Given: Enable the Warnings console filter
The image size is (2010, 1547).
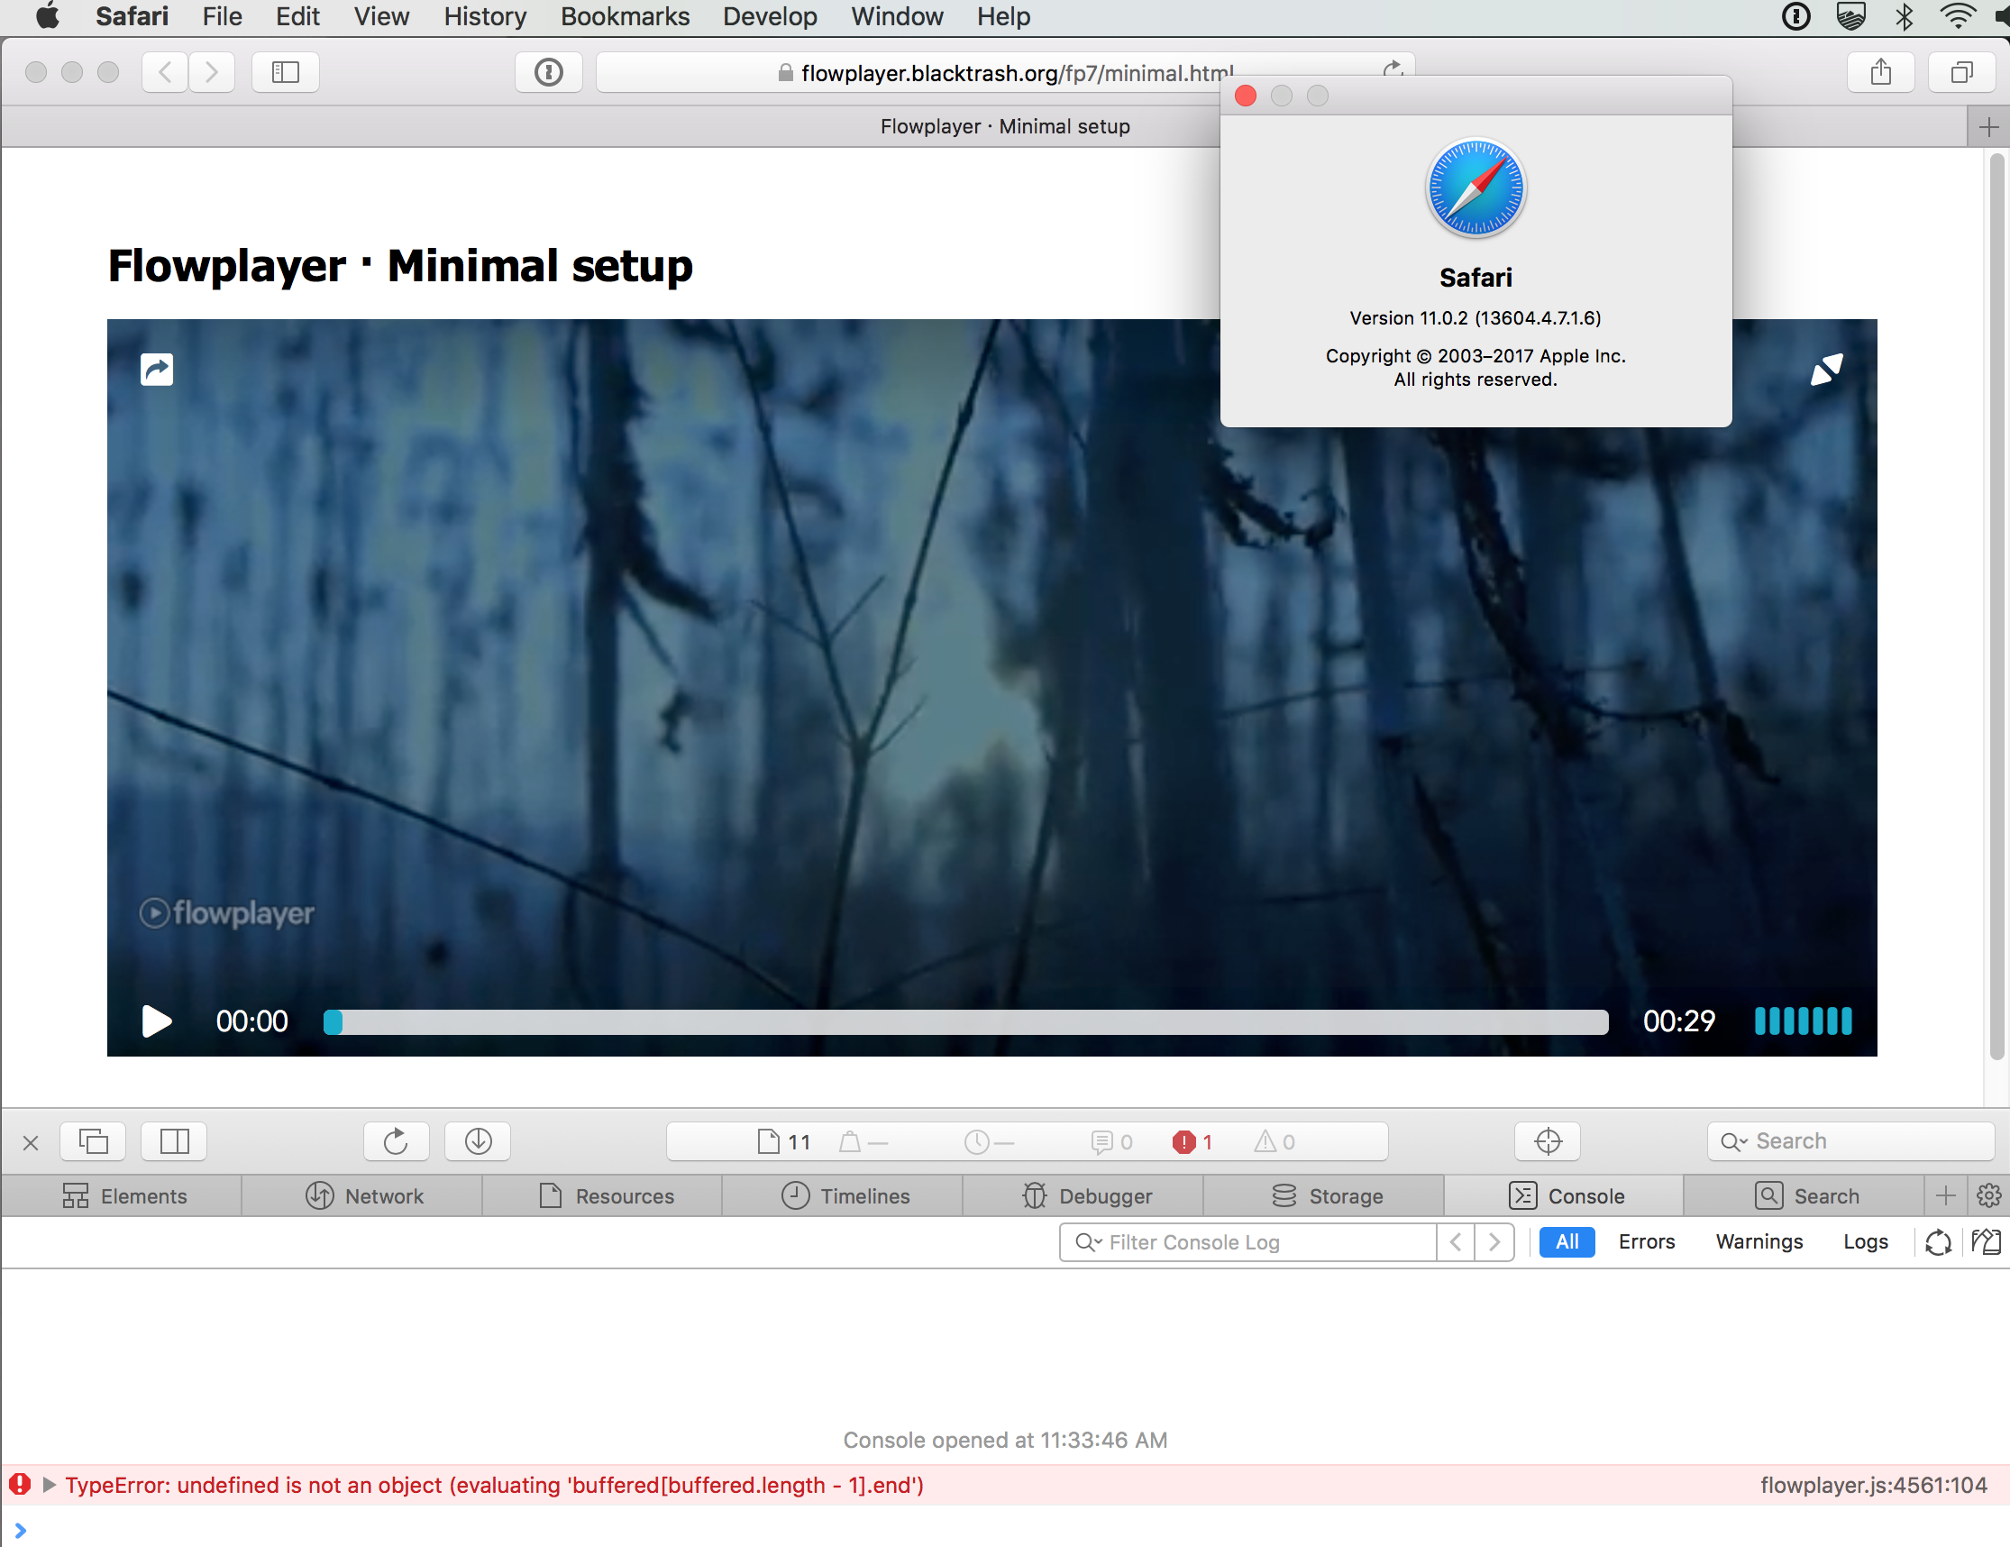Looking at the screenshot, I should [x=1759, y=1241].
